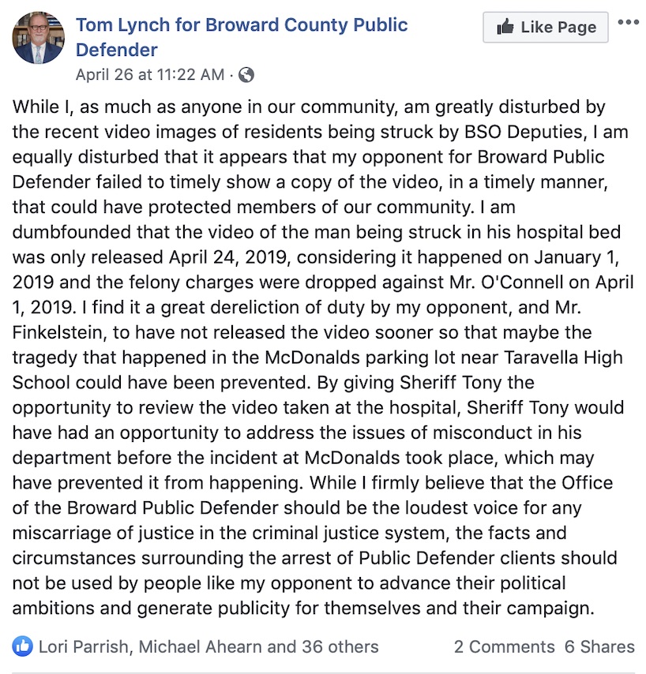Click the word Defender in page title

[x=117, y=50]
